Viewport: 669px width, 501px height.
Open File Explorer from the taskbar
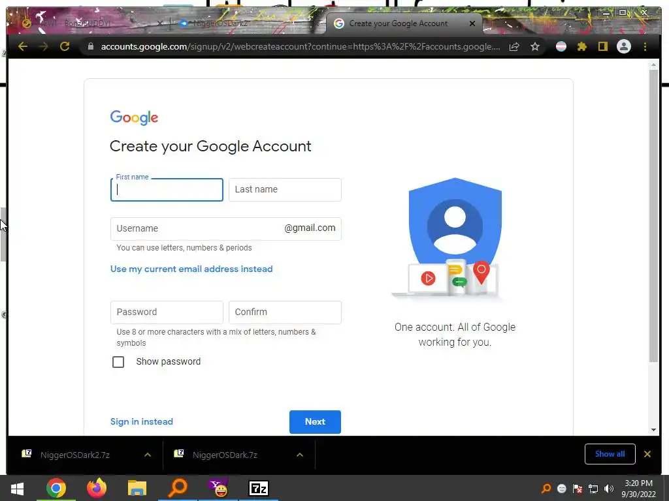tap(137, 488)
